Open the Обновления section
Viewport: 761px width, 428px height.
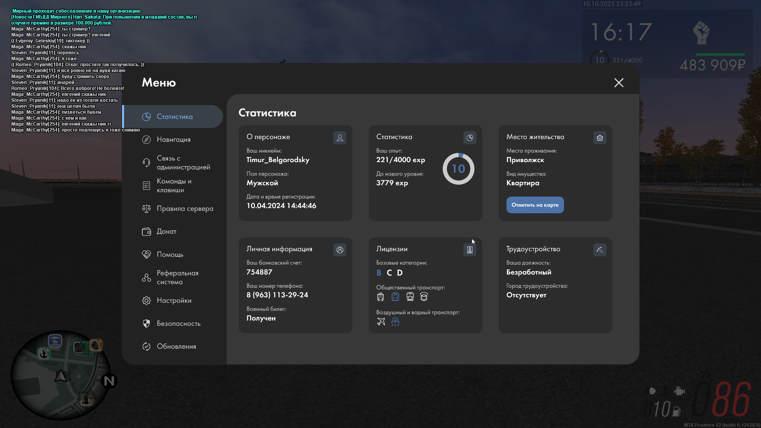coord(176,346)
